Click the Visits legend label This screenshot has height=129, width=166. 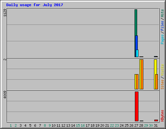(162, 70)
